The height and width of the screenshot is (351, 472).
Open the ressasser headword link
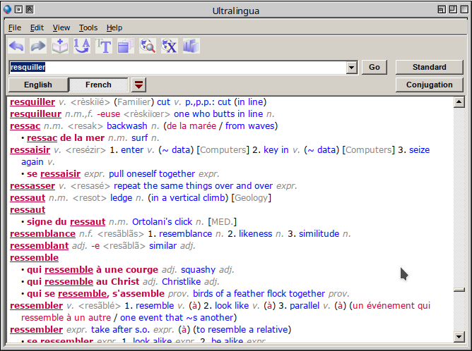coord(33,186)
